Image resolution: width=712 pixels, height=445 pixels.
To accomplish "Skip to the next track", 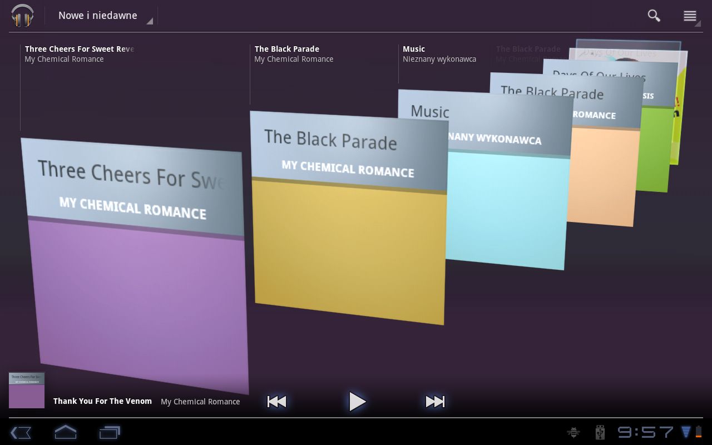I will pos(435,402).
